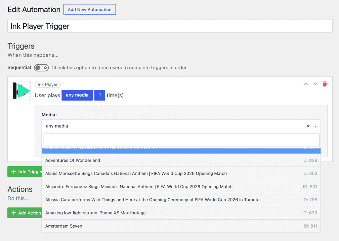Viewport: 339px width, 241px height.
Task: Clear media selection with x icon
Action: pos(308,126)
